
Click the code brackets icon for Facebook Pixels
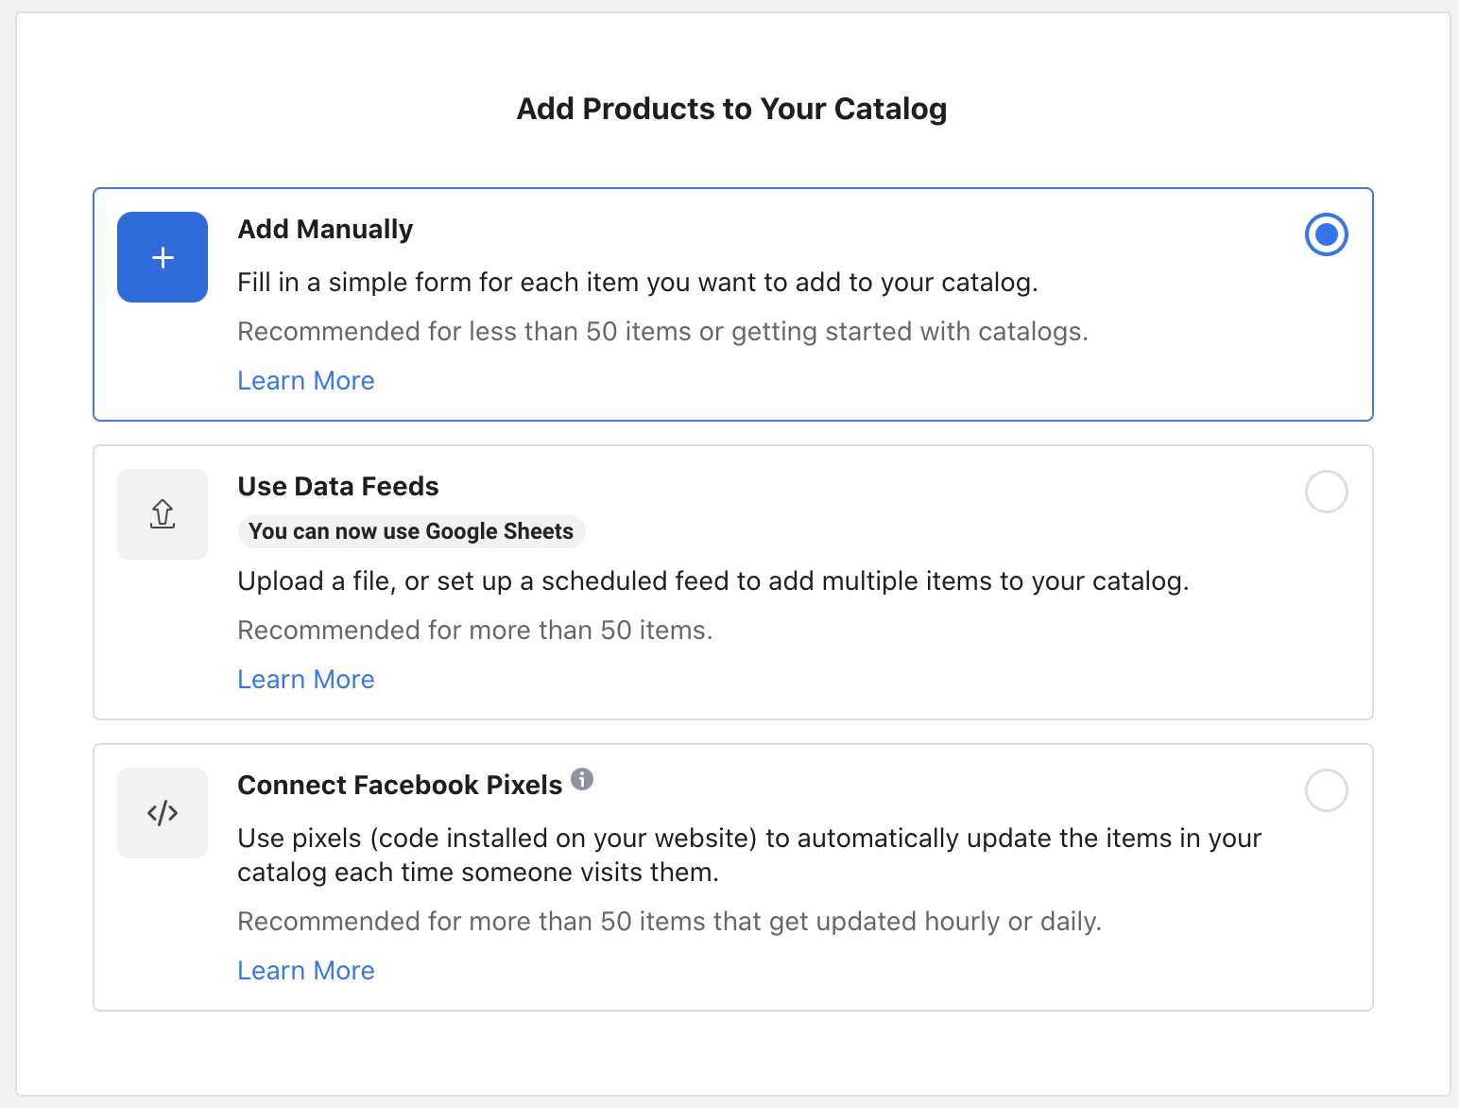[163, 813]
